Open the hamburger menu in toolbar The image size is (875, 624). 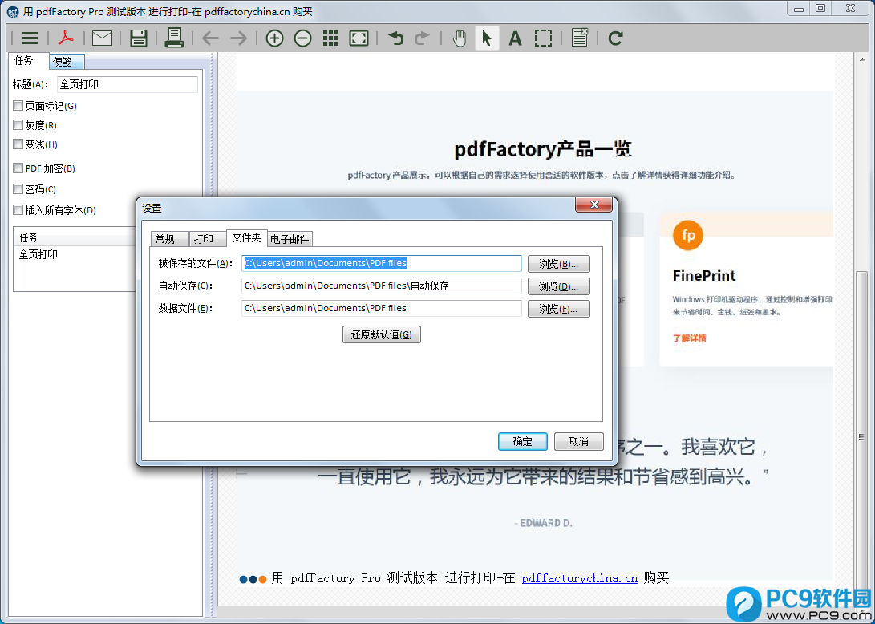30,38
